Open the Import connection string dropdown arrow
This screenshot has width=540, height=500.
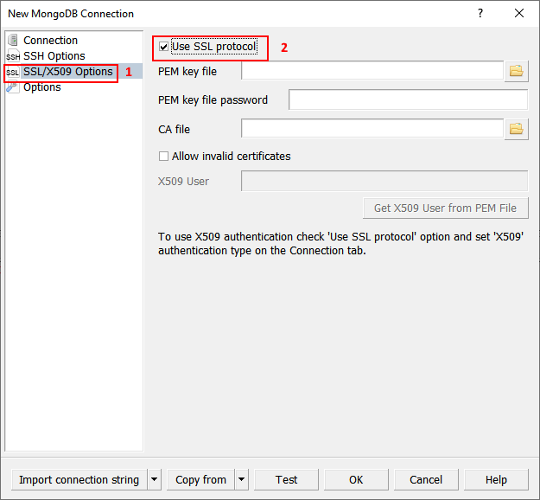(155, 479)
